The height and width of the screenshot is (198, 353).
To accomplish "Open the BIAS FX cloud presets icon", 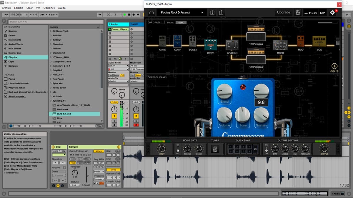I will (152, 13).
